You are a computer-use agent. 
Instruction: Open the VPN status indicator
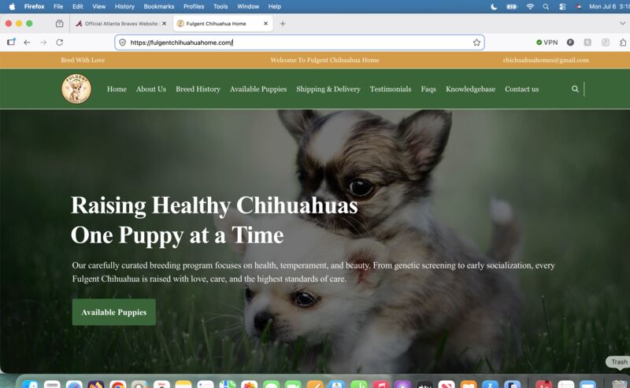547,42
